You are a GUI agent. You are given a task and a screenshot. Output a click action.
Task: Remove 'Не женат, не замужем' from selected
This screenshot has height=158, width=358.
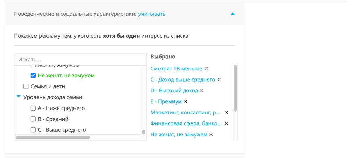[211, 134]
